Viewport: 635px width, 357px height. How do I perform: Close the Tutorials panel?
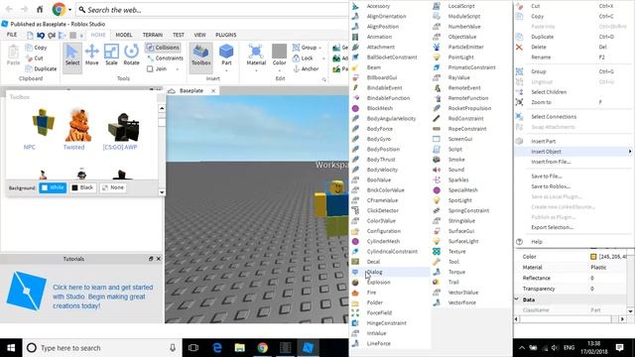point(159,259)
